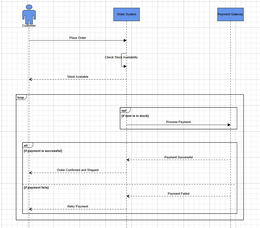Image resolution: width=260 pixels, height=228 pixels.
Task: Select the Order System lifeline box
Action: click(127, 14)
